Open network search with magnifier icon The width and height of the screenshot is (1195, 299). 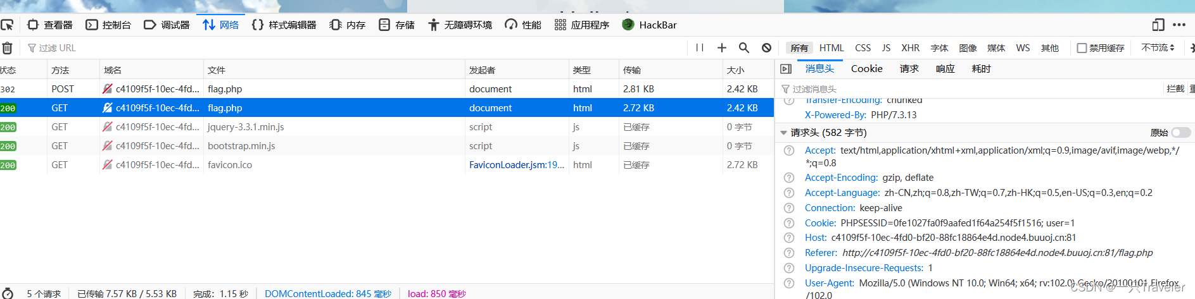click(744, 47)
